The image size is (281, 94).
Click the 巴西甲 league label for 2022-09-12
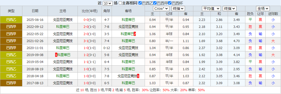[11, 27]
